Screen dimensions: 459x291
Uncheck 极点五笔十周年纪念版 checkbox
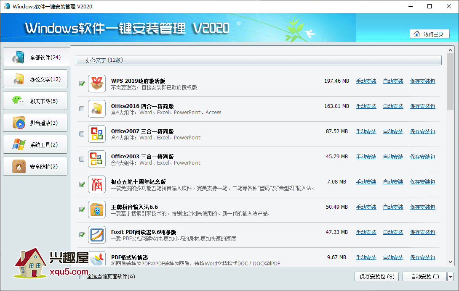click(82, 184)
